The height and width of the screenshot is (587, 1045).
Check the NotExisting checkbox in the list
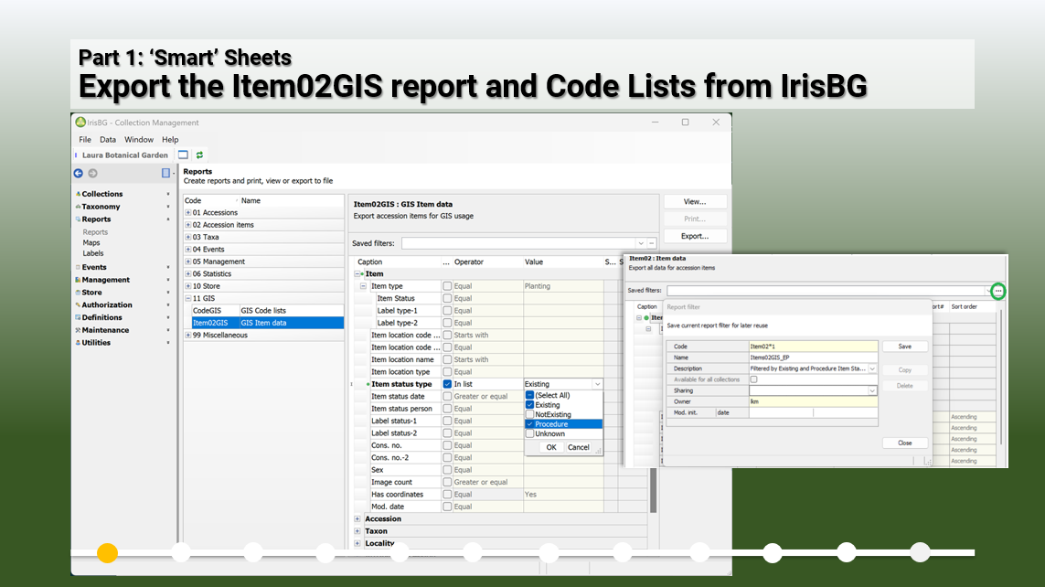click(x=529, y=413)
